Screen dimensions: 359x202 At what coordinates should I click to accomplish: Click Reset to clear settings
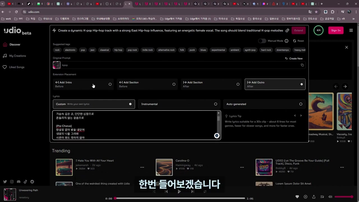298,41
